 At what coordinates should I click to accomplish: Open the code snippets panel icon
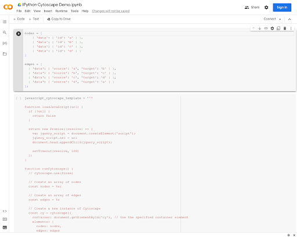pos(5,211)
